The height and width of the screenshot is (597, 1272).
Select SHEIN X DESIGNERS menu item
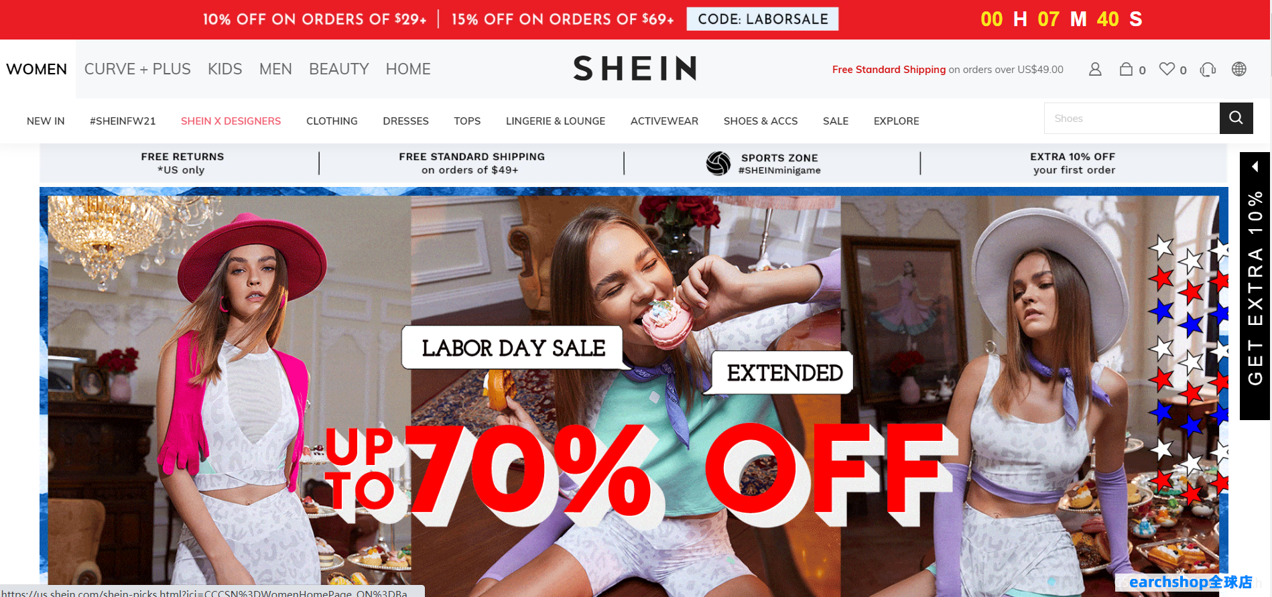[231, 121]
